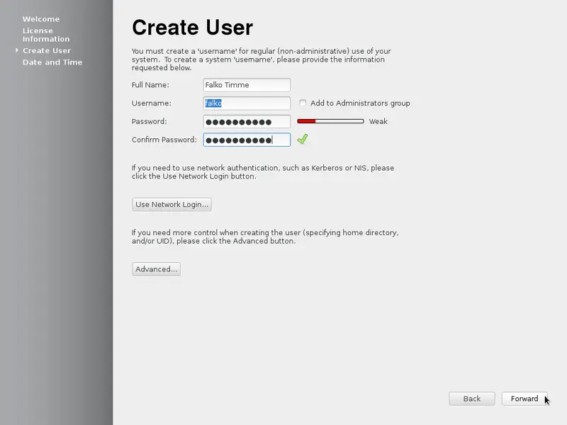
Task: Click the Create User heading
Action: (192, 28)
